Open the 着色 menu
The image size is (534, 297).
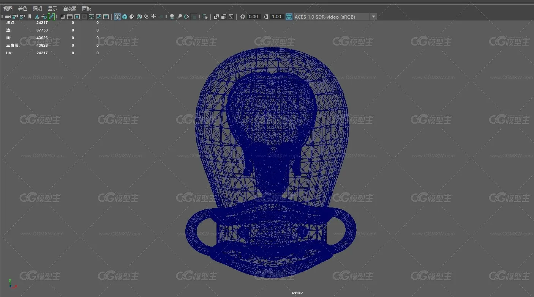coord(23,8)
